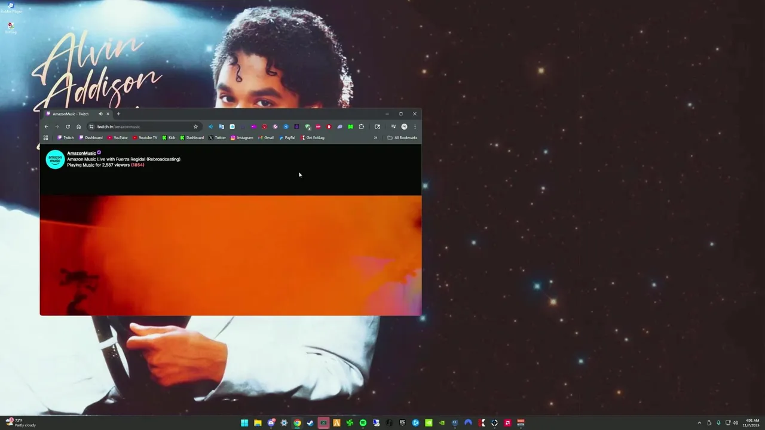Open the Twitch bookmark
Screen dimensions: 765x430
coord(66,138)
